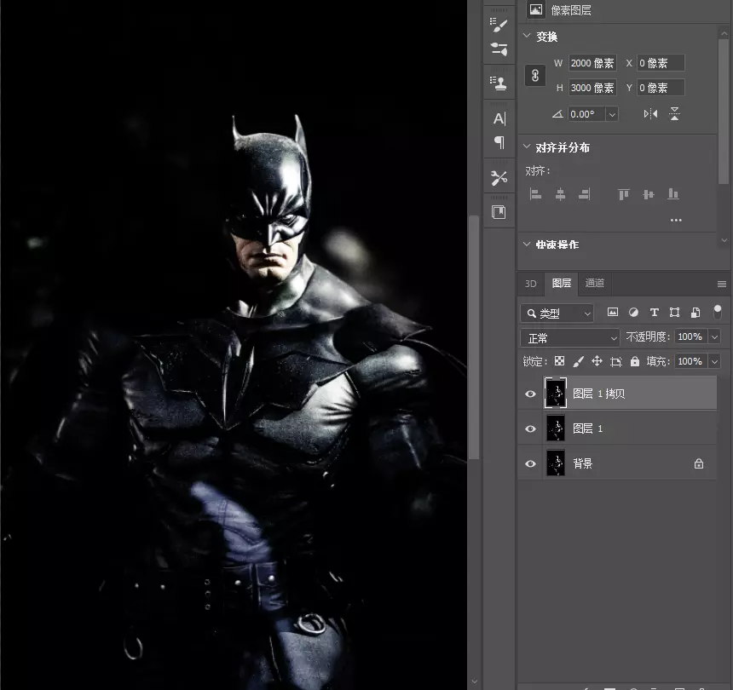This screenshot has width=733, height=690.
Task: Hide the 图层 1 layer
Action: pos(530,428)
